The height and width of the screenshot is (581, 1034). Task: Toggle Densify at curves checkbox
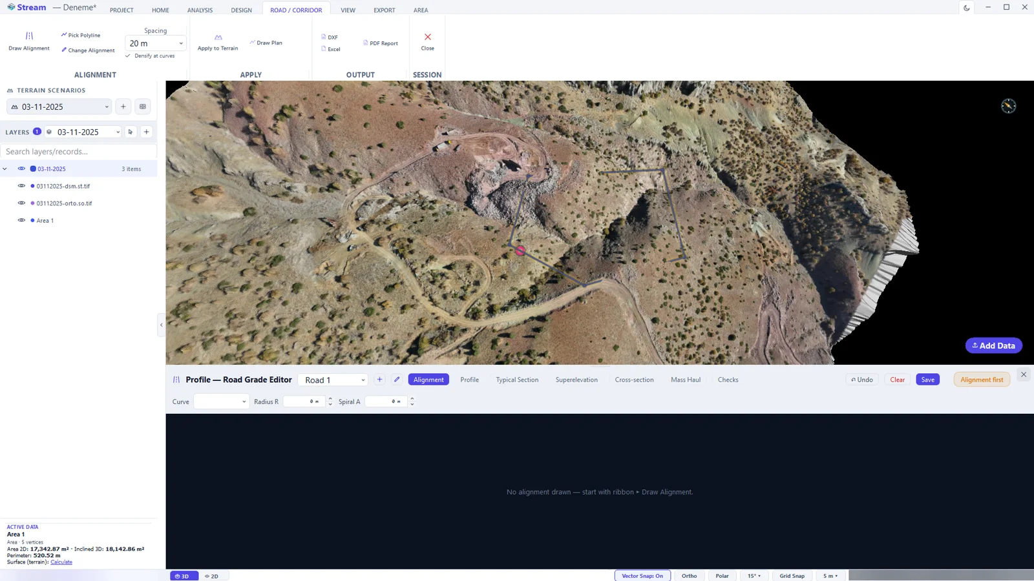(128, 56)
